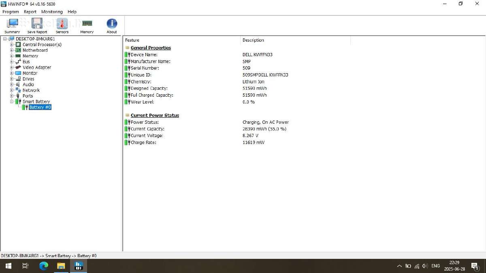Collapse the Smart Battery node
This screenshot has width=486, height=273.
[12, 102]
